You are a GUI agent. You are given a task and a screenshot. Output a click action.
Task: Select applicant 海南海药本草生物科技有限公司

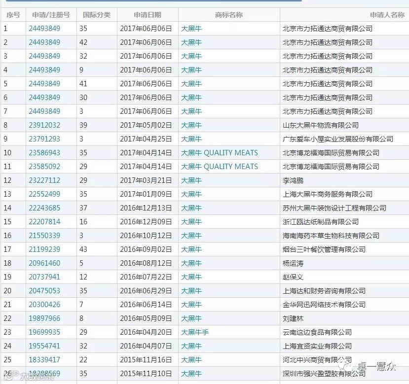coord(331,236)
